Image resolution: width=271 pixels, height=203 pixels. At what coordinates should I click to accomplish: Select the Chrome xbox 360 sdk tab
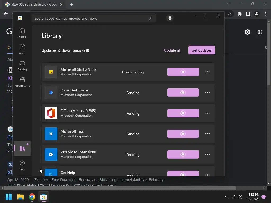pyautogui.click(x=34, y=4)
